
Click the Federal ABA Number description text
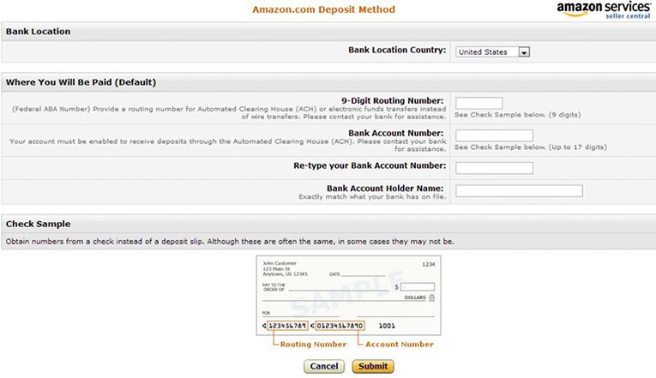click(229, 112)
